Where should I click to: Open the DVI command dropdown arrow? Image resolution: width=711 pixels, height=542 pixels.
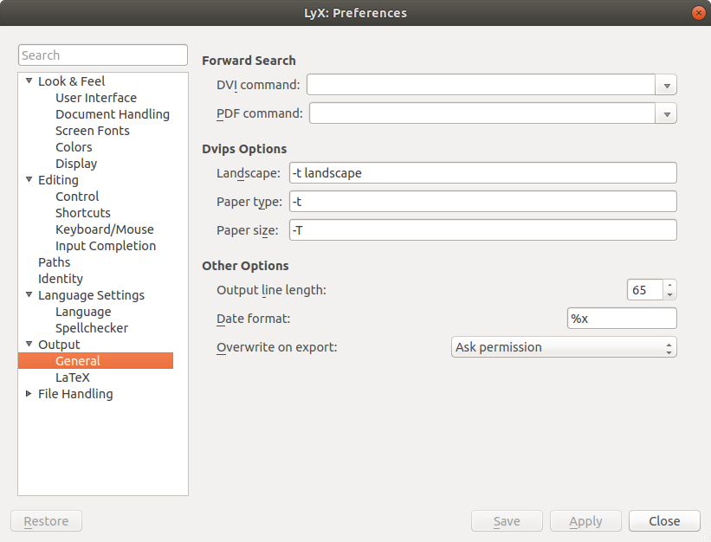click(x=667, y=85)
